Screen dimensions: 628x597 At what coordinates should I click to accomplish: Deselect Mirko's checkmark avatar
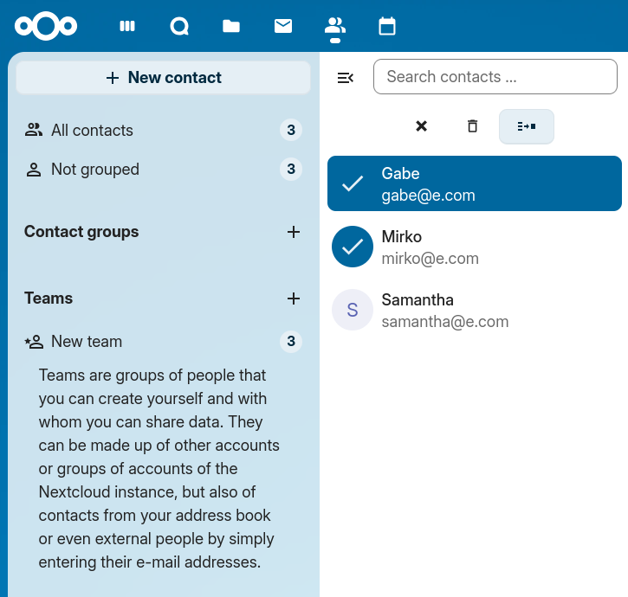coord(353,247)
